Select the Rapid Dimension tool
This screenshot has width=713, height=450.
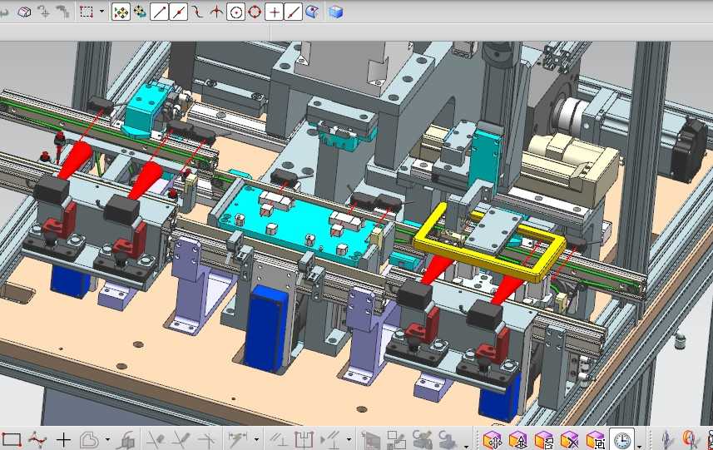tap(238, 439)
